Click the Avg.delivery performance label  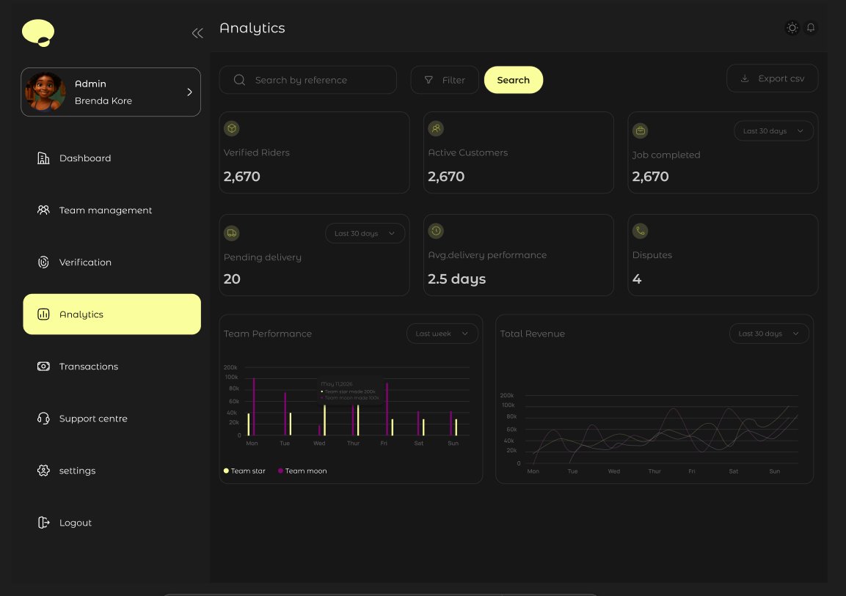487,255
